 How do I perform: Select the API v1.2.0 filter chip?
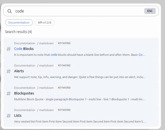44,22
